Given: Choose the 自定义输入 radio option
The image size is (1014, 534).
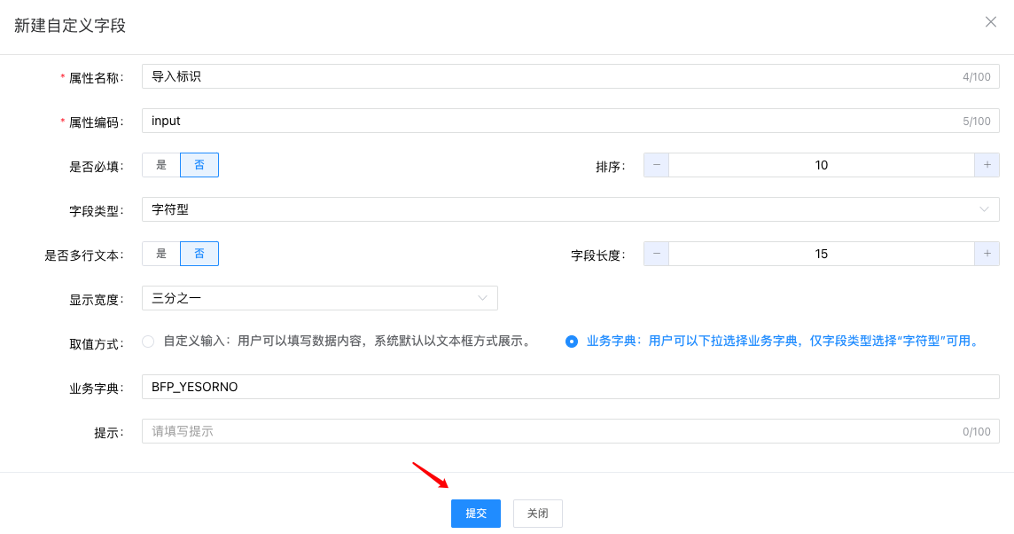Looking at the screenshot, I should [x=148, y=342].
